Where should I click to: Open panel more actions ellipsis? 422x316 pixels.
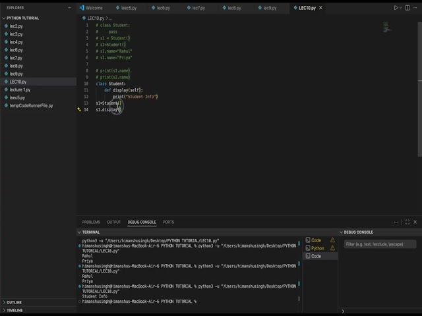click(x=396, y=222)
